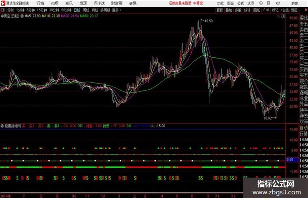Click the 标记 mark button

[x=275, y=10]
